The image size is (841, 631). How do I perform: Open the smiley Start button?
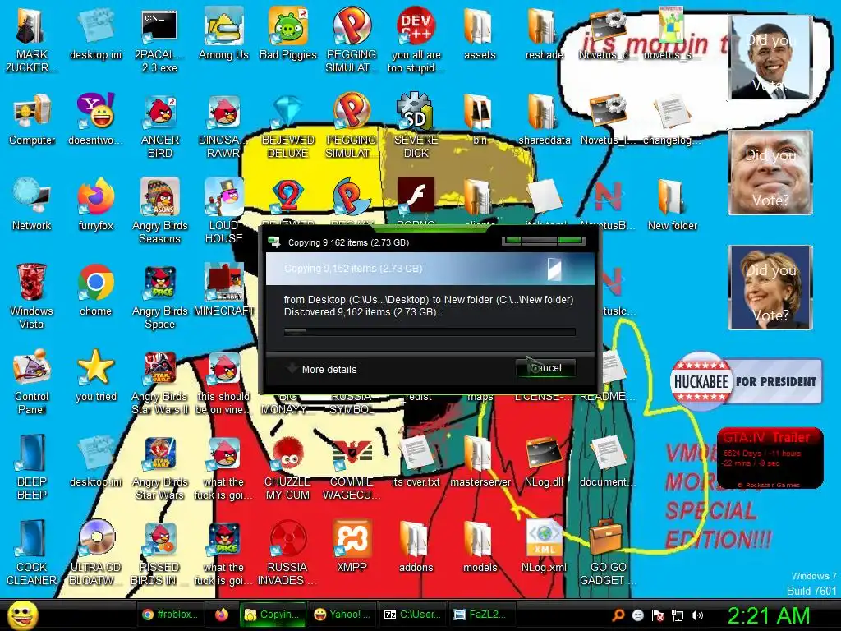point(22,615)
